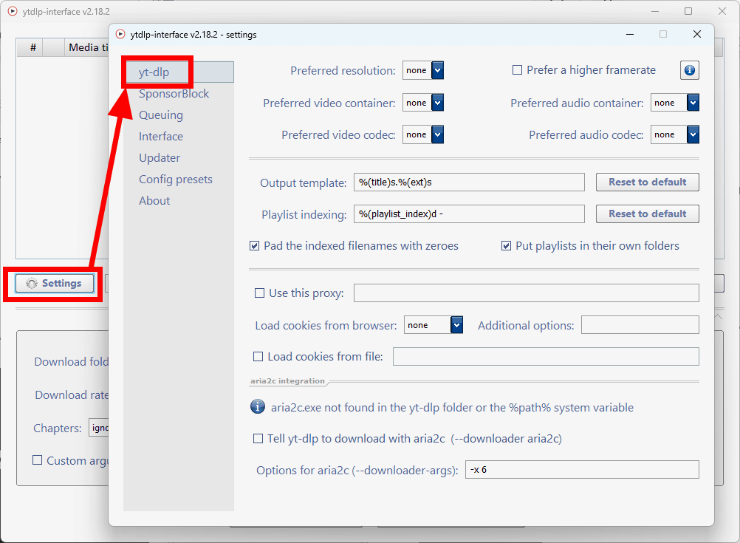This screenshot has width=740, height=543.
Task: Click the Settings gear button
Action: tap(54, 284)
